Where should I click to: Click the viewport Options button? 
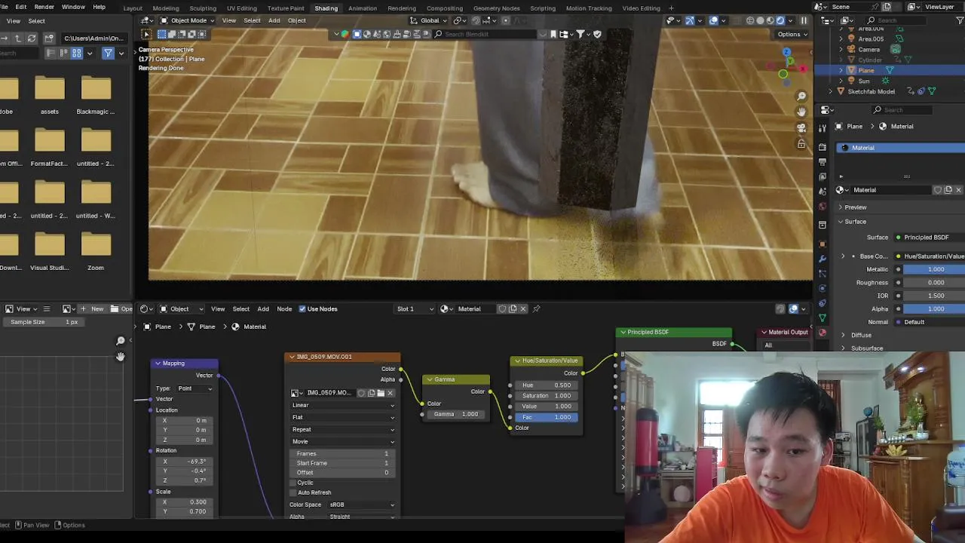click(792, 34)
